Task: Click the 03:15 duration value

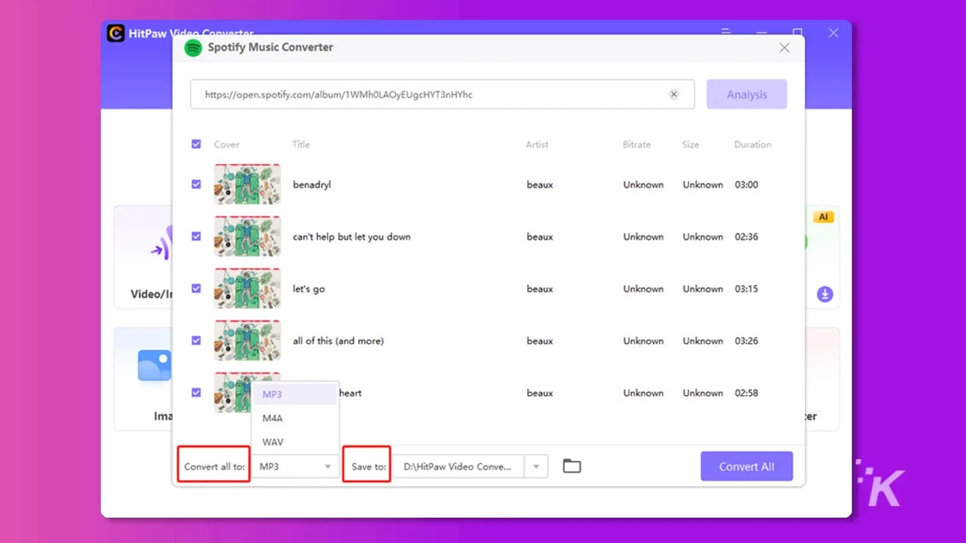Action: pos(746,288)
